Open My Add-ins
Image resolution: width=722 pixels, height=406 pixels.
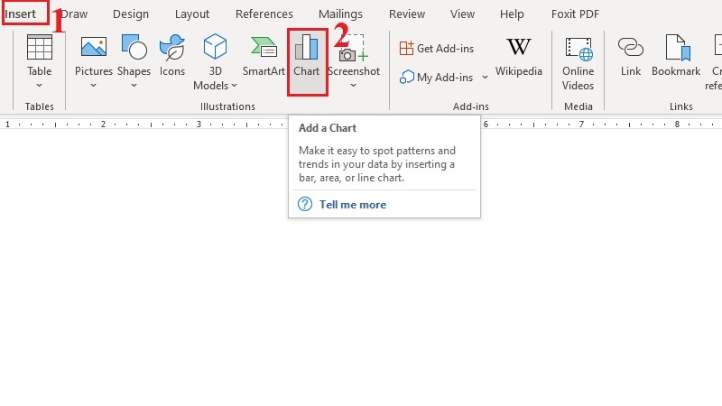click(437, 78)
